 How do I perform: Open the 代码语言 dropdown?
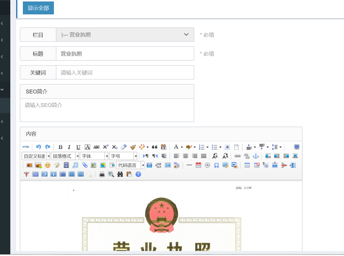(130, 165)
